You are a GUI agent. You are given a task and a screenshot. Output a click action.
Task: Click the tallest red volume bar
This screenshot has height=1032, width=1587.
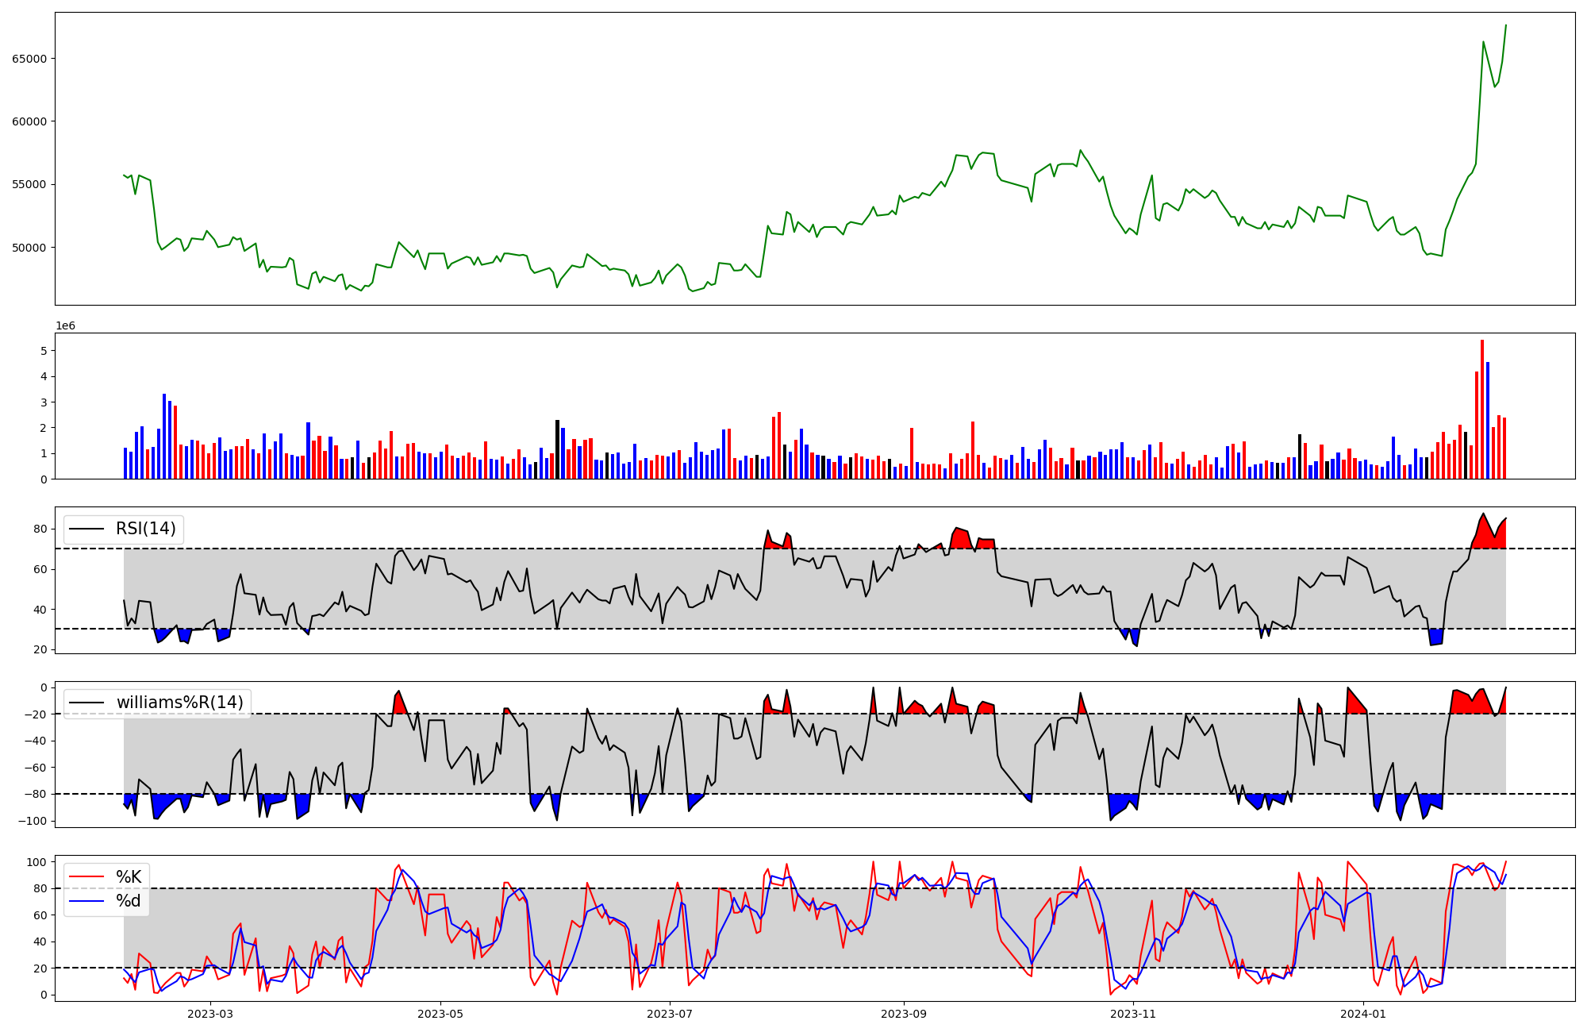[x=1482, y=409]
